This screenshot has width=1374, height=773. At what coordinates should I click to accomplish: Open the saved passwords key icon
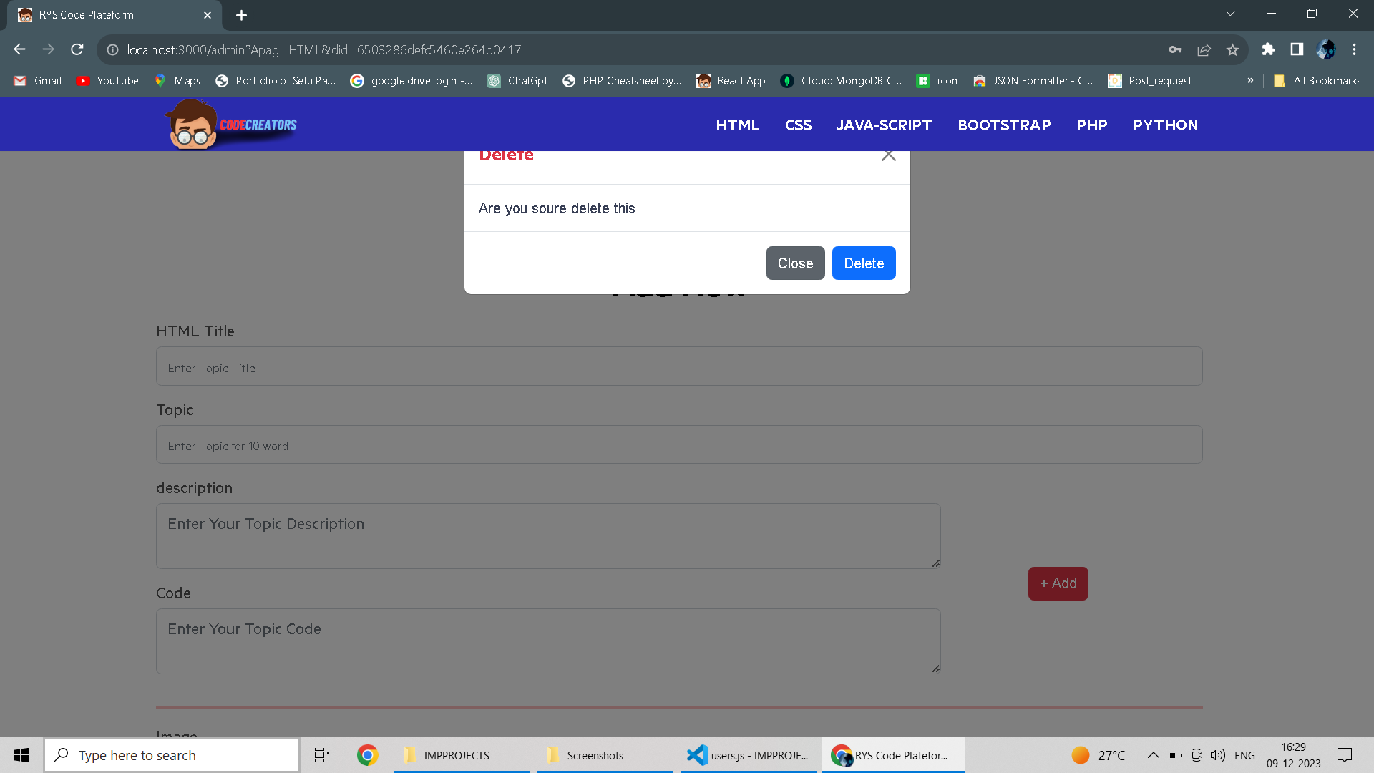tap(1175, 49)
